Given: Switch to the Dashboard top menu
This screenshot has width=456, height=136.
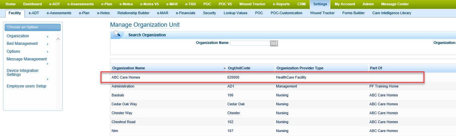Looking at the screenshot, I should [x=33, y=4].
